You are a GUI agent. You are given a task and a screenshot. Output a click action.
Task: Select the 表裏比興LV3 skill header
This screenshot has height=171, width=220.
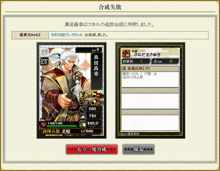(150, 69)
